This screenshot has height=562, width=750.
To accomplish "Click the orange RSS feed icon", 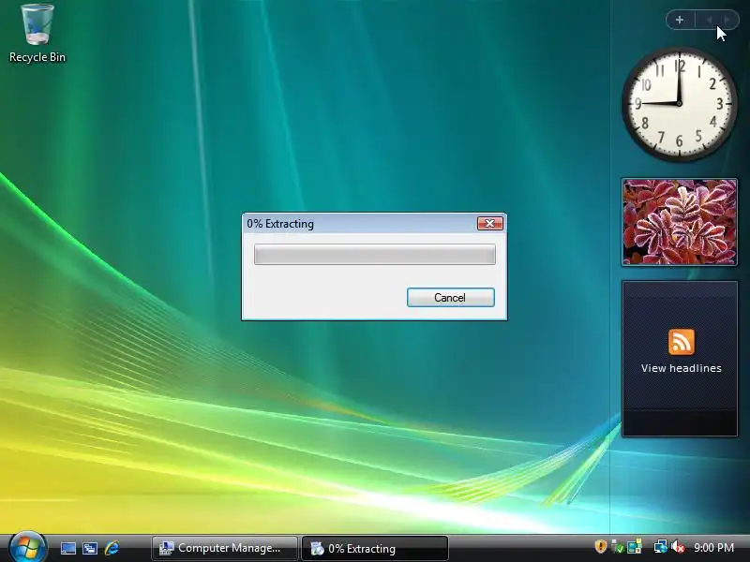I will pos(682,342).
